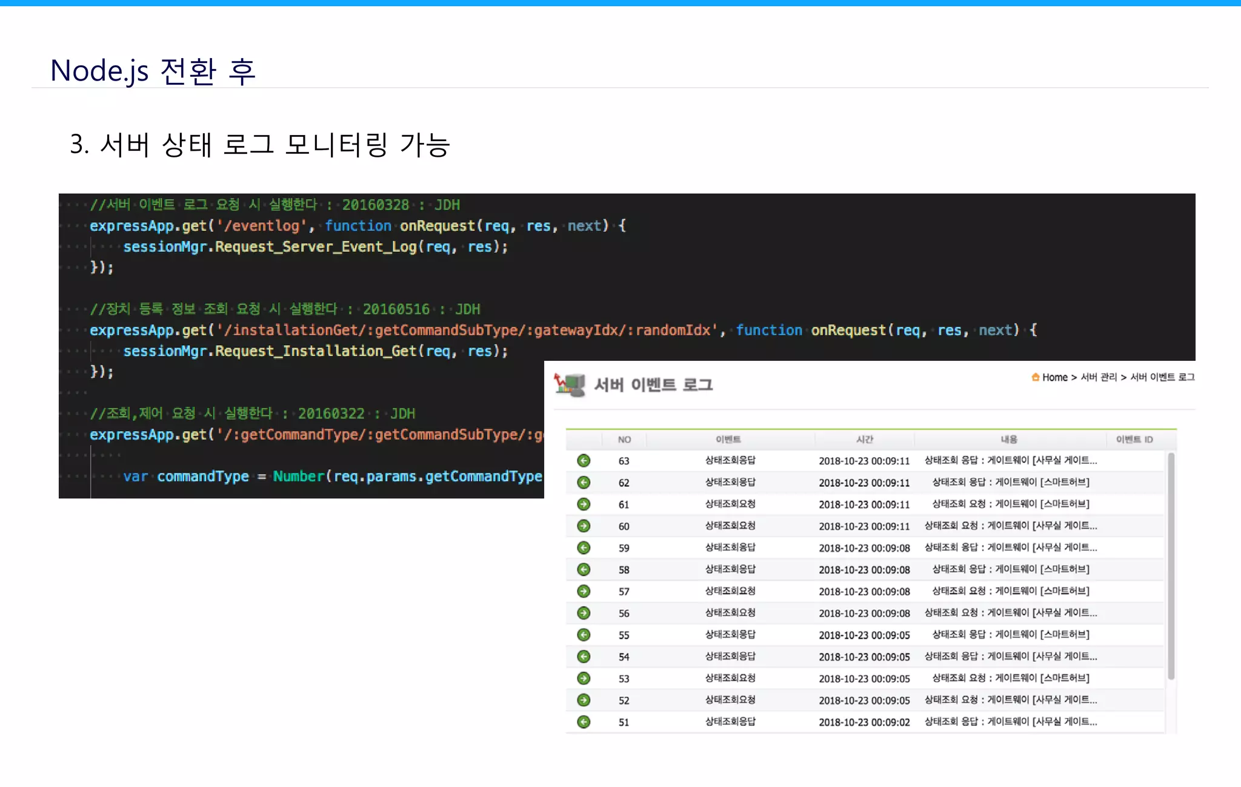Click the green arrow icon in row 56
Viewport: 1241px width, 787px height.
584,613
